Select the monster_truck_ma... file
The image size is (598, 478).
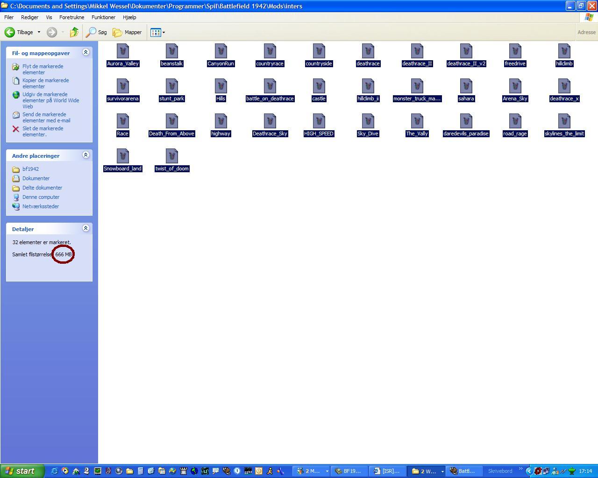pyautogui.click(x=417, y=90)
